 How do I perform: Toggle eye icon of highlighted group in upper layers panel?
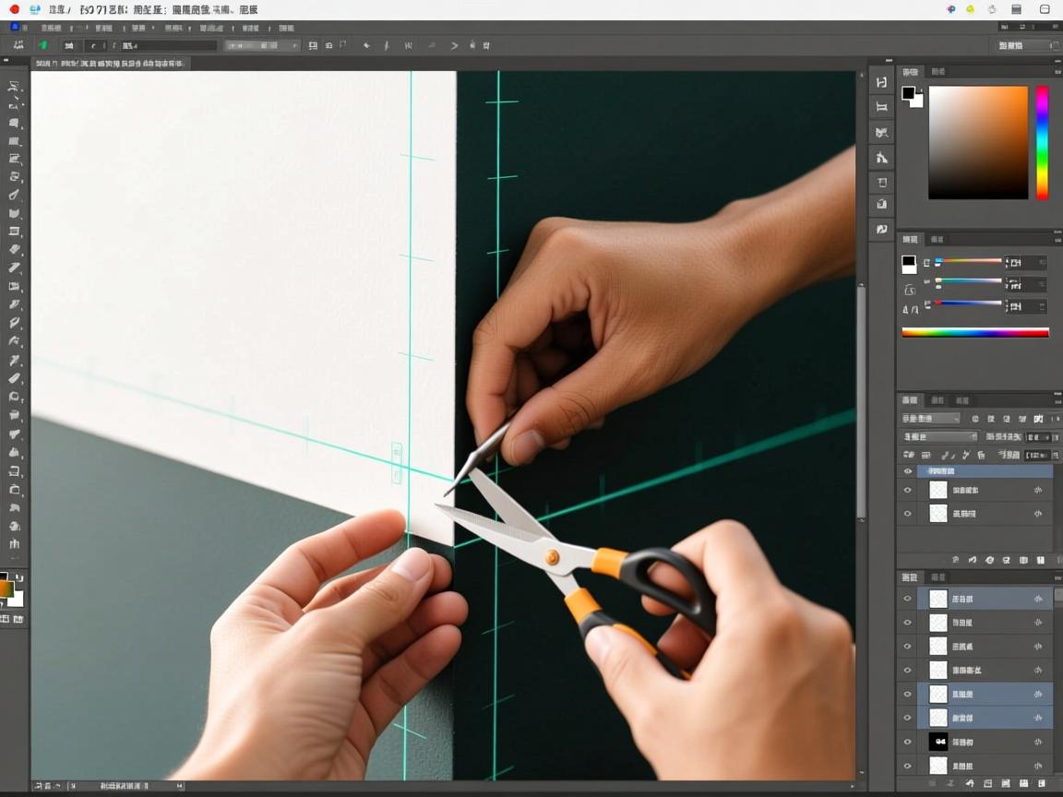(x=907, y=471)
